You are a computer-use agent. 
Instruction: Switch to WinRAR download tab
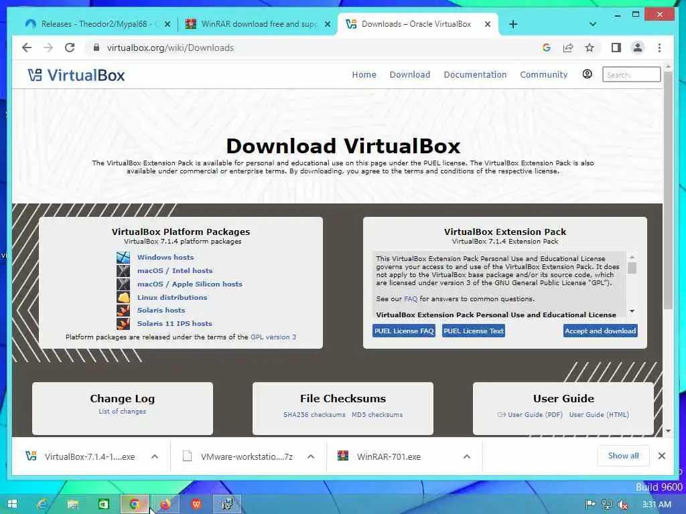258,24
